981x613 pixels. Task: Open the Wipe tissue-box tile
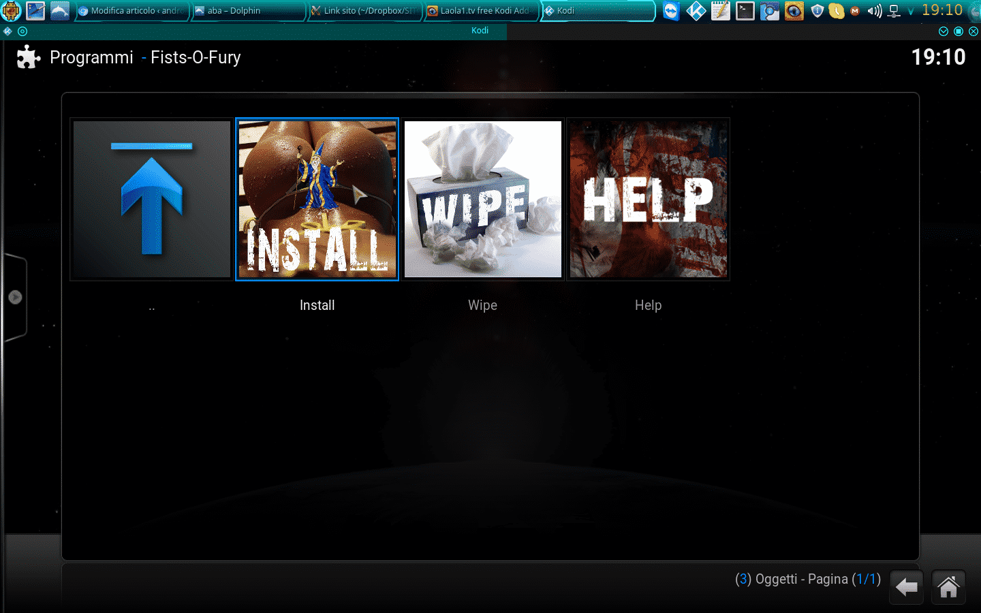tap(483, 199)
